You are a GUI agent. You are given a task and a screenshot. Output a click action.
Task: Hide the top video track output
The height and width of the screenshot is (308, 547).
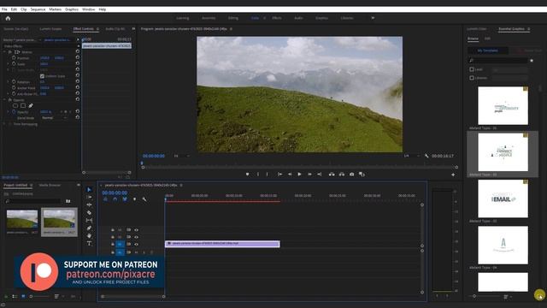[x=137, y=230]
